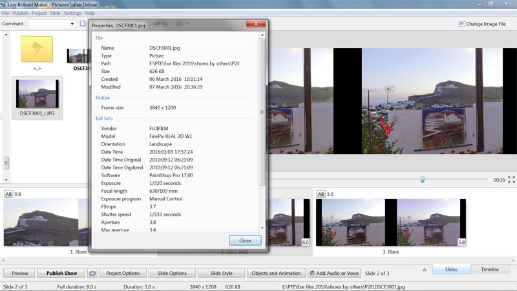Click the Change Image File icon
Viewport: 517px width, 291px height.
click(x=461, y=24)
